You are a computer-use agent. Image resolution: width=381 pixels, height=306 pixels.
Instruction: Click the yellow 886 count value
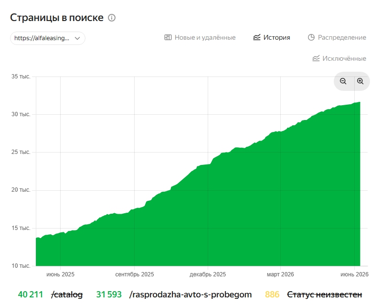[272, 295]
